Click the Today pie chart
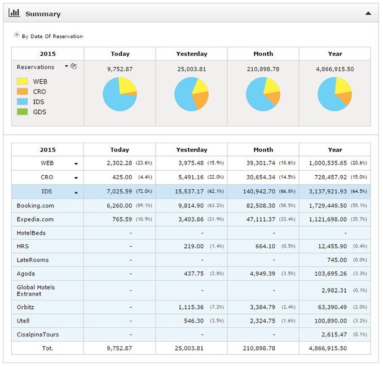Viewport: 383px width, 367px height. point(120,94)
